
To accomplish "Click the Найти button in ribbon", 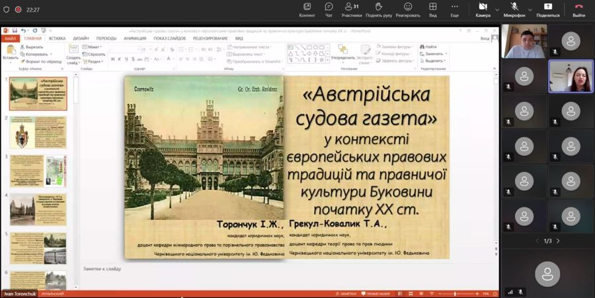I will [428, 47].
